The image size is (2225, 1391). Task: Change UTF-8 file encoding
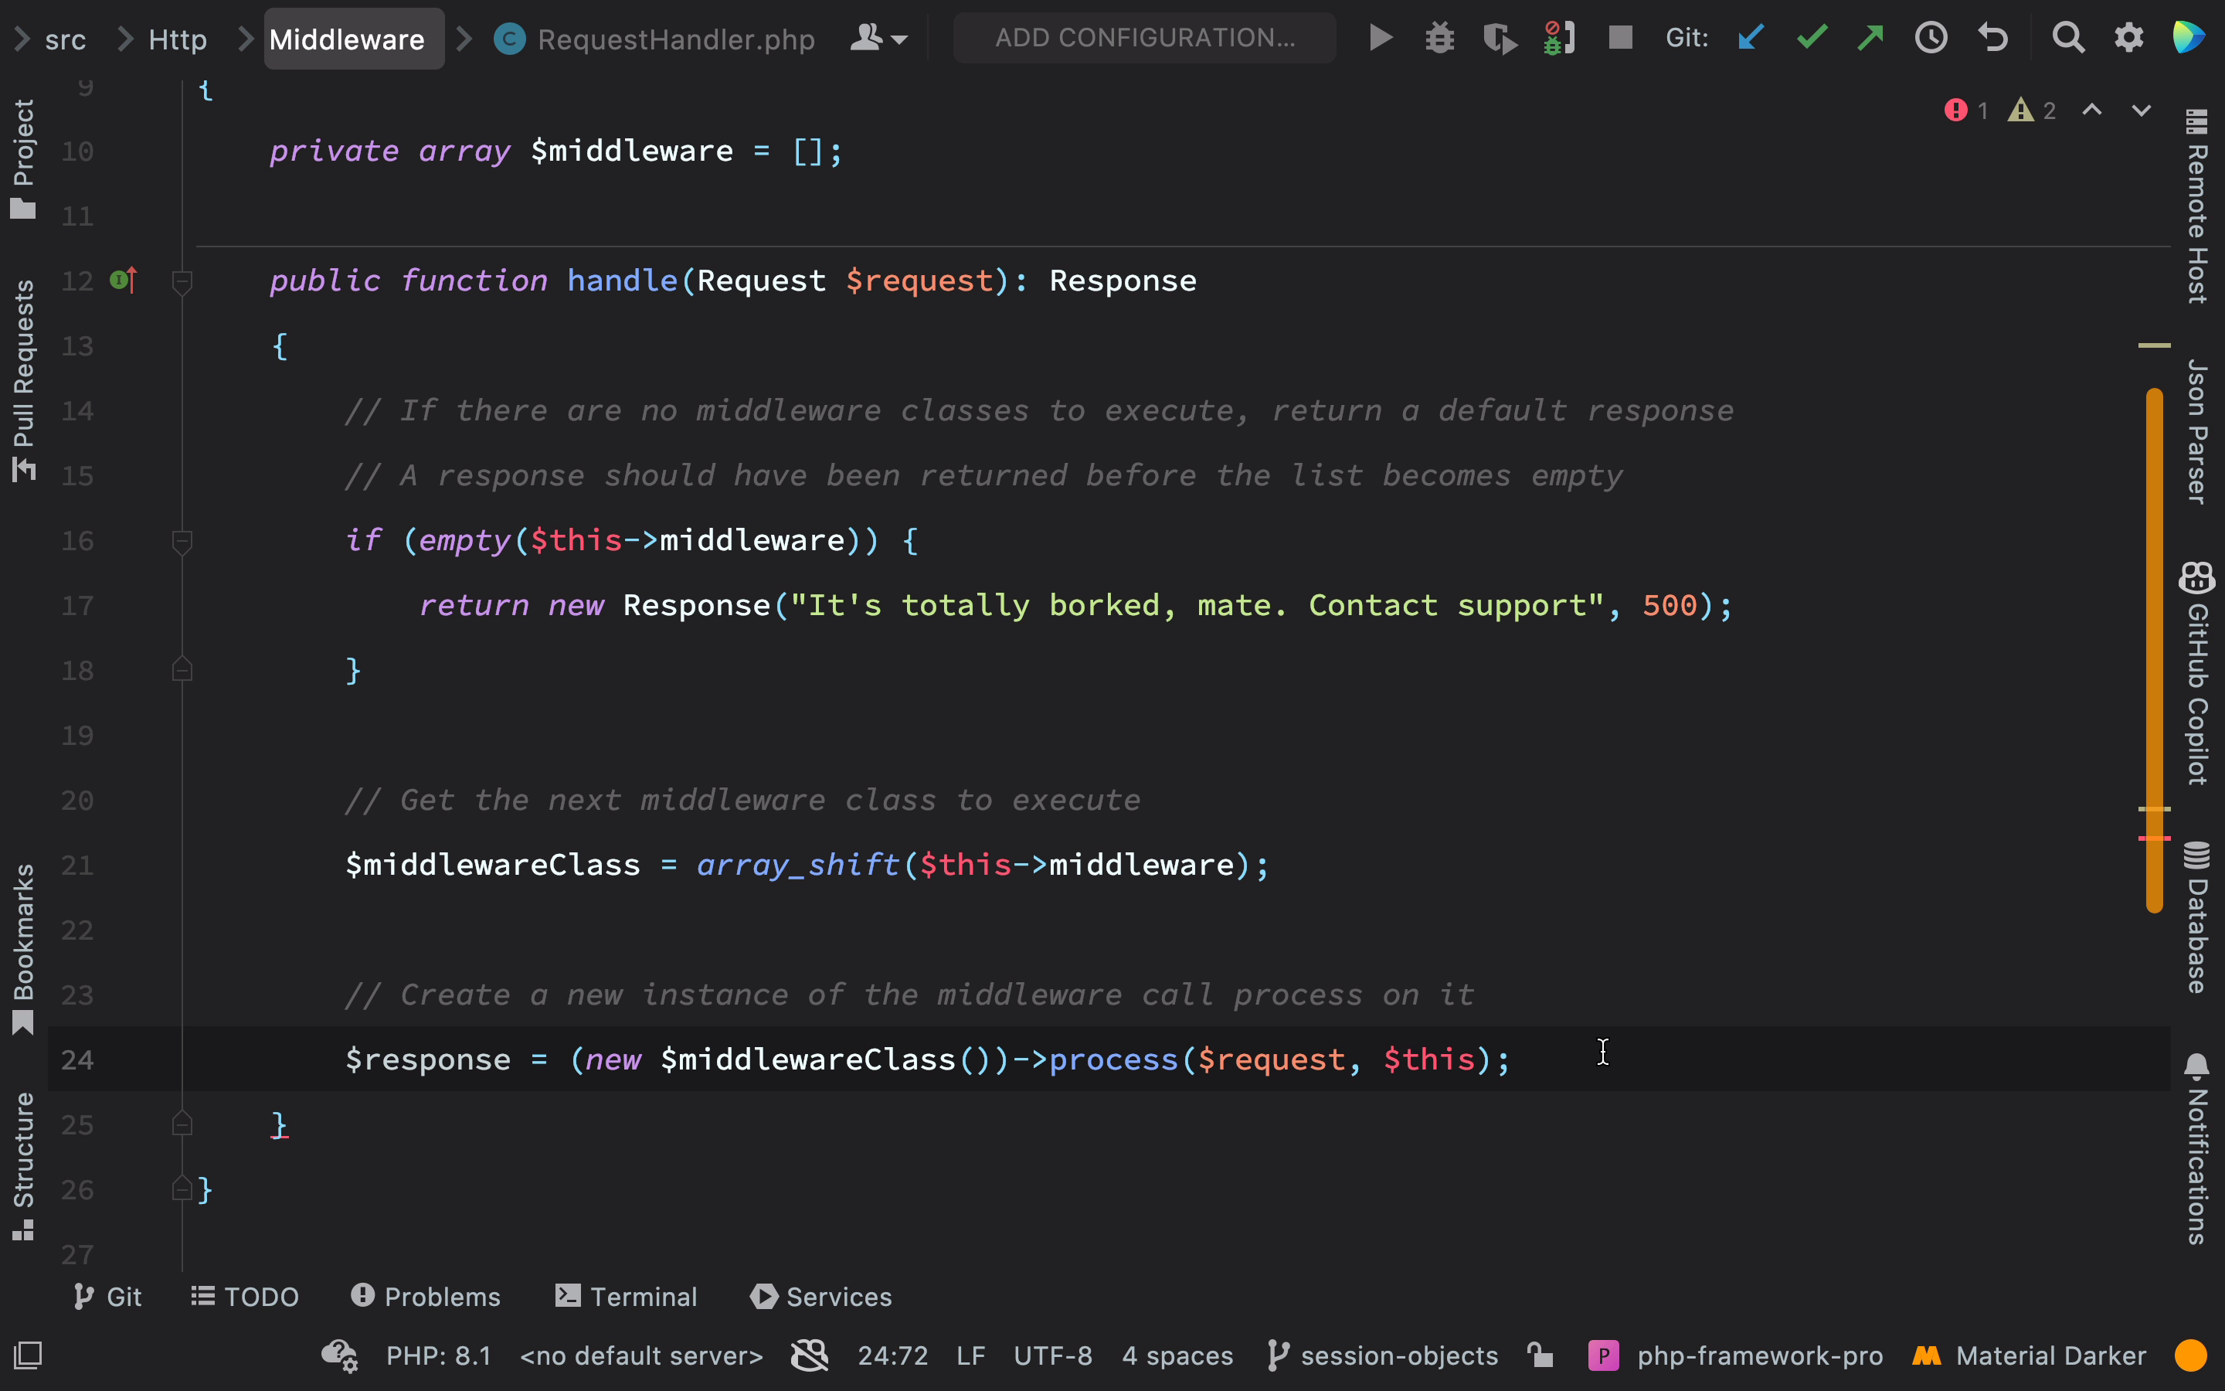tap(1053, 1356)
